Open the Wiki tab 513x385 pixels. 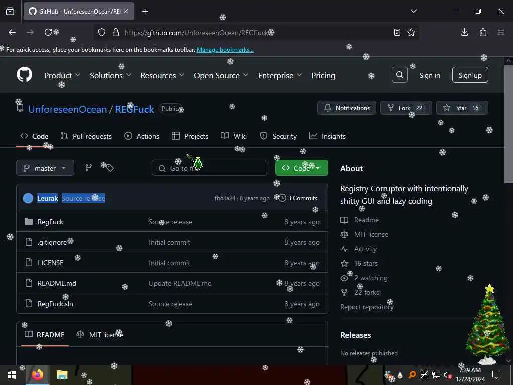click(234, 136)
